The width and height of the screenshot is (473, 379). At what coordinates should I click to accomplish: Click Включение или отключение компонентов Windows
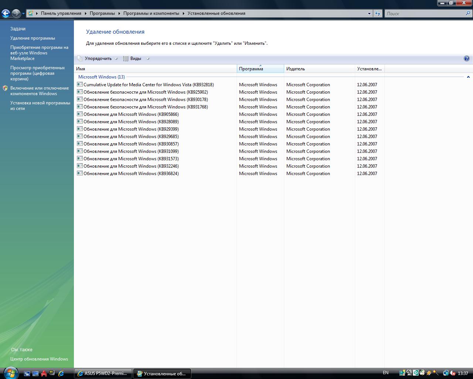pos(40,91)
